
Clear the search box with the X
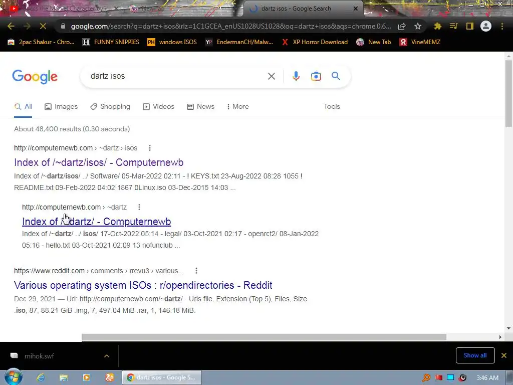tap(271, 76)
